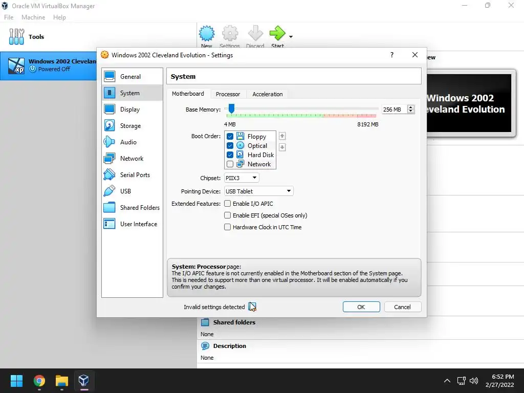Check Network in the boot order
Image resolution: width=524 pixels, height=393 pixels.
pos(230,164)
